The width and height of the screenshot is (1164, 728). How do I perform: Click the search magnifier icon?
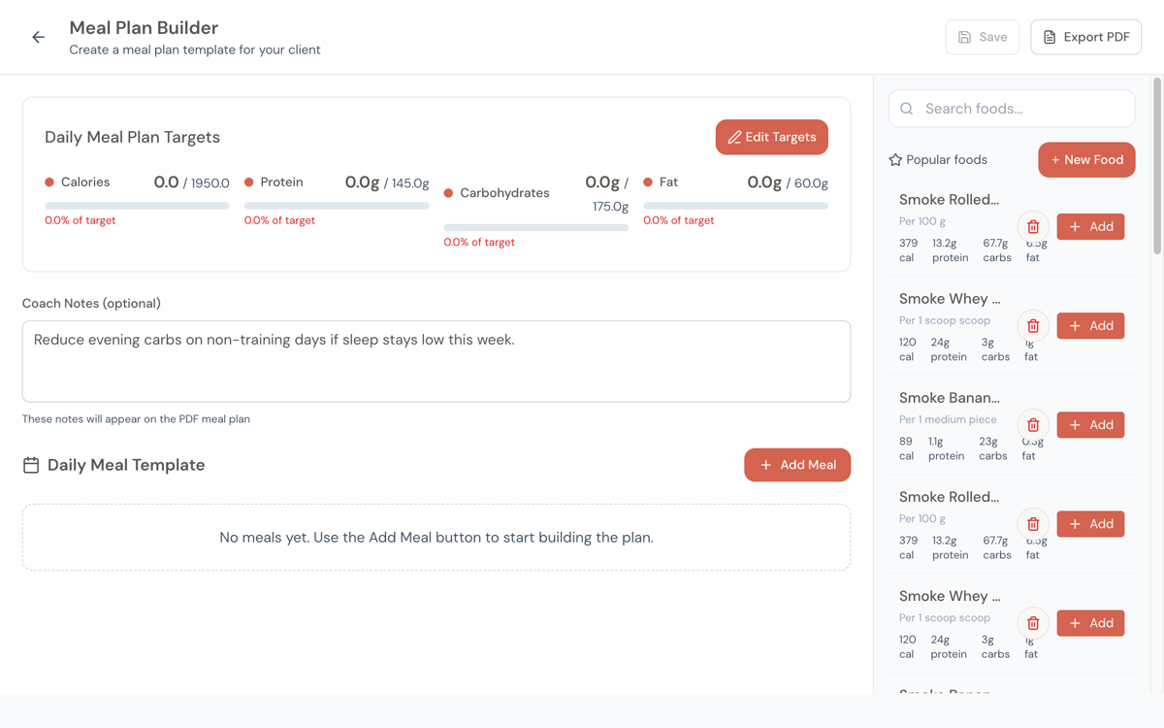coord(906,108)
